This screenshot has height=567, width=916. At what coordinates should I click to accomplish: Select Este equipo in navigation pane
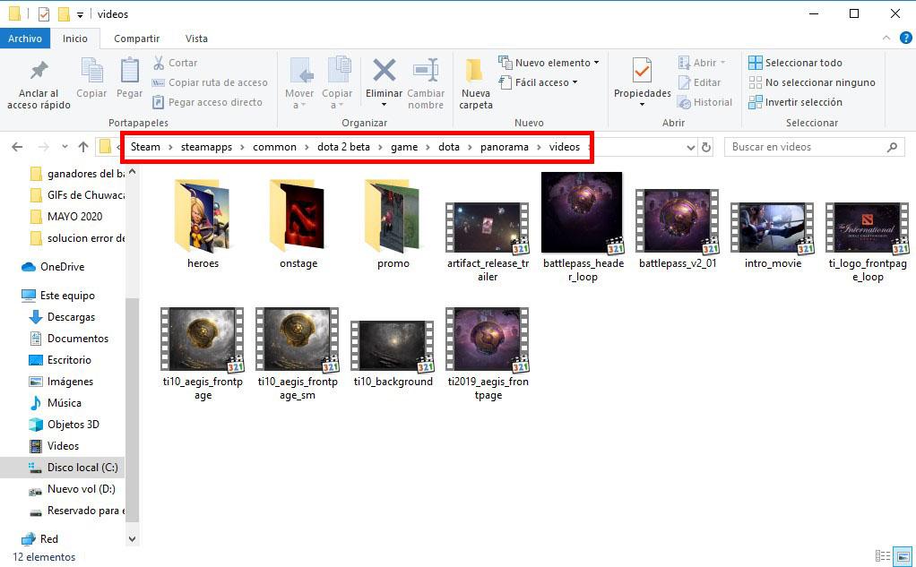coord(58,296)
